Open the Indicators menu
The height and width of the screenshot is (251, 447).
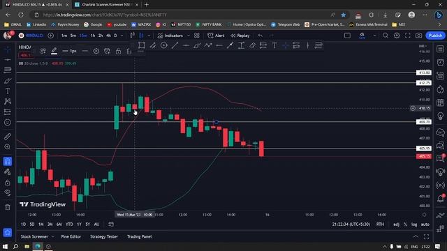tap(170, 36)
